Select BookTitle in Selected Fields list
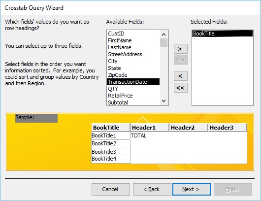The width and height of the screenshot is (261, 201). tap(223, 33)
